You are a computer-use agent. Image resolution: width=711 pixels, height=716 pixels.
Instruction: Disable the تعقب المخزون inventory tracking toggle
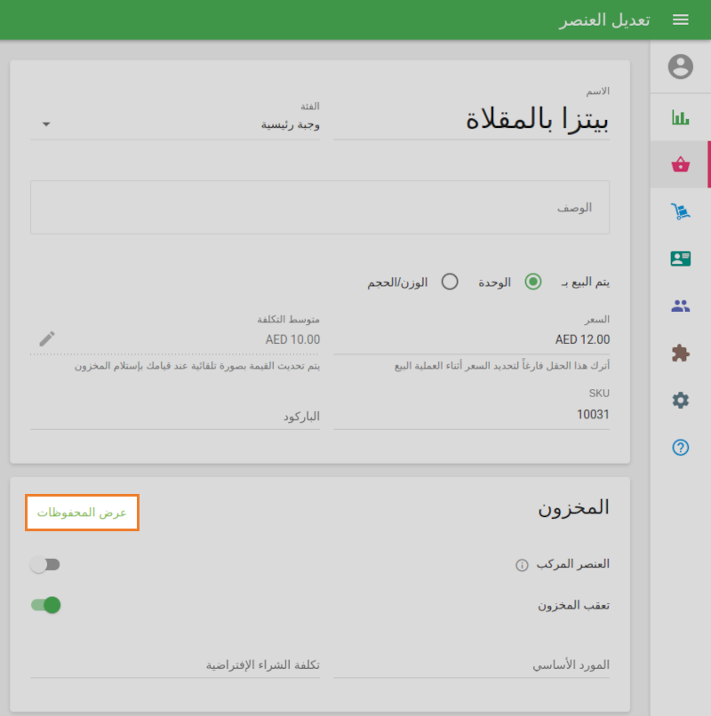[45, 605]
